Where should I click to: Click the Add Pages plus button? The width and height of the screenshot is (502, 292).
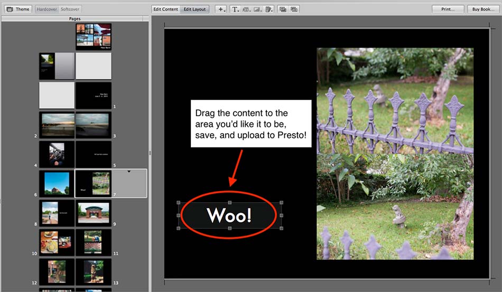[221, 10]
